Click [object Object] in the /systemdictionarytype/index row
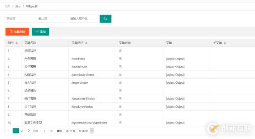Image resolution: width=255 pixels, height=139 pixels. point(175,122)
